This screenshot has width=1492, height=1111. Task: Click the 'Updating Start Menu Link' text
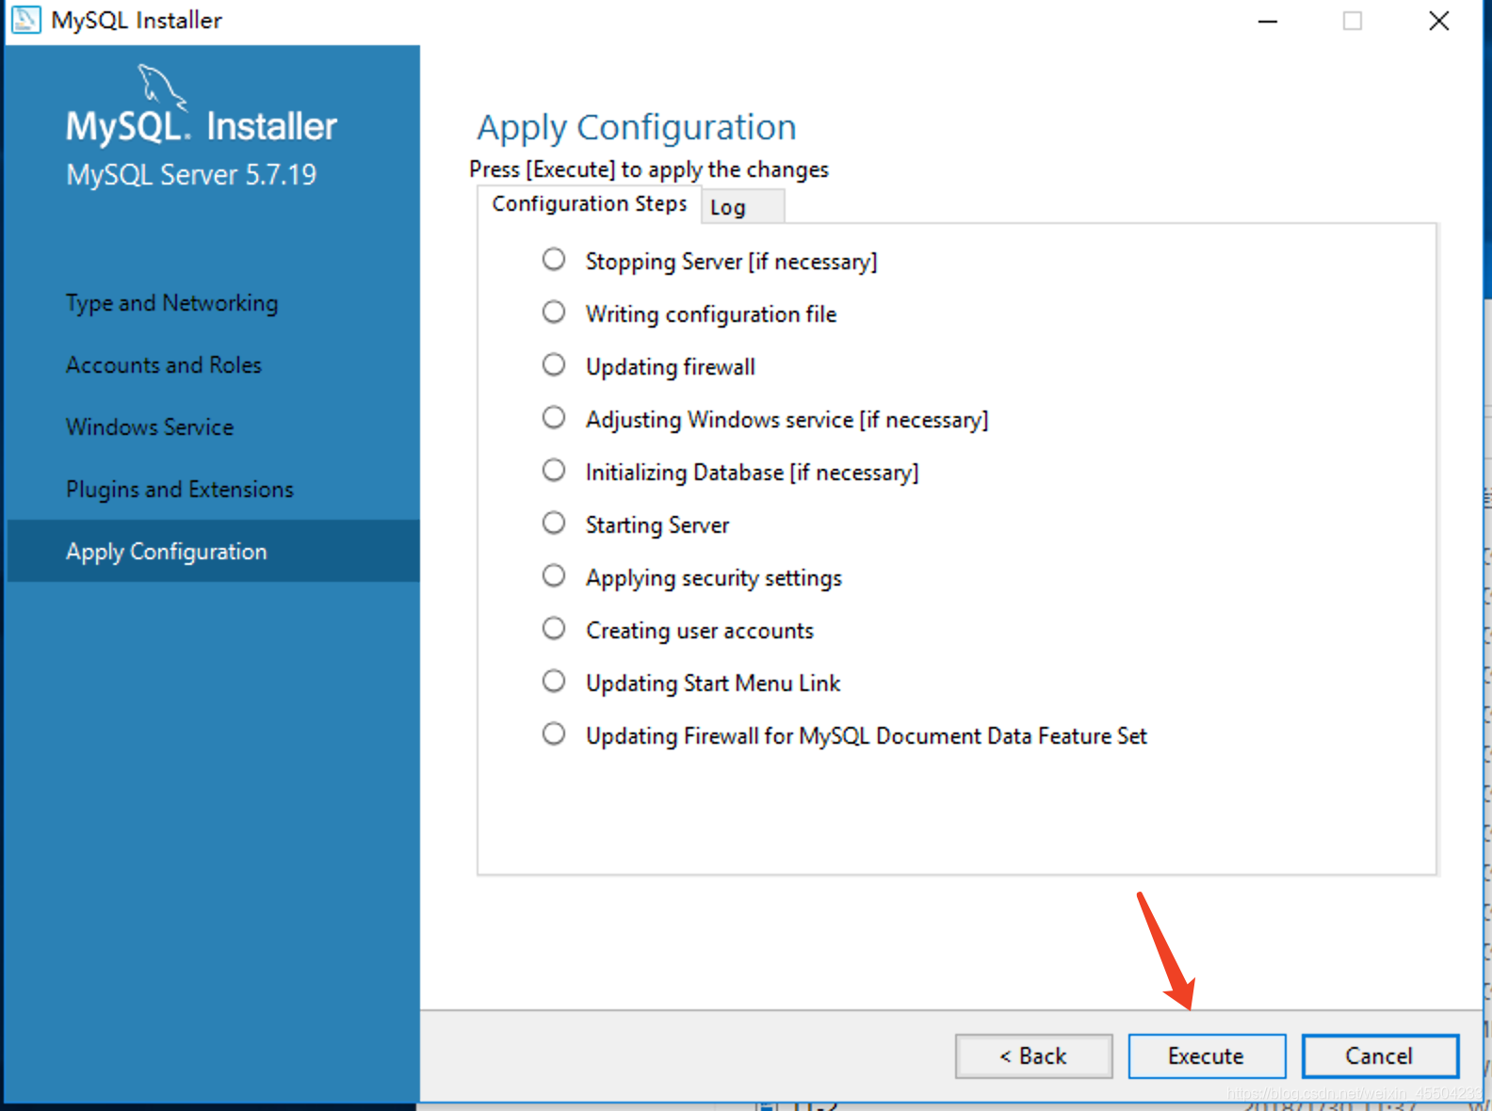click(713, 684)
